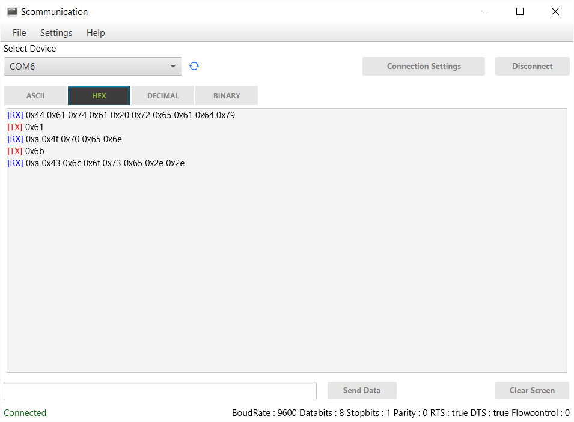Click the TX line 0x6b
Viewport: 574px width, 422px height.
(26, 151)
